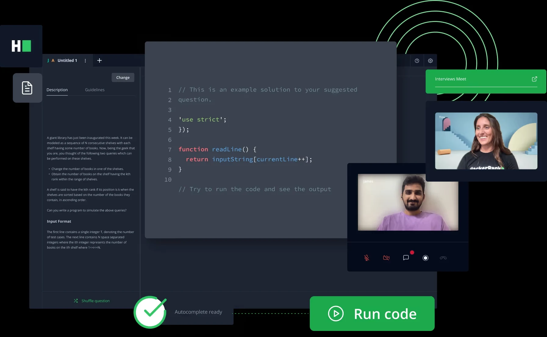The width and height of the screenshot is (547, 337).
Task: Switch to the Guidelines tab
Action: click(x=95, y=90)
